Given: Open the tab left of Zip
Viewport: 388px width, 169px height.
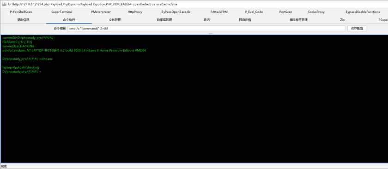Looking at the screenshot, I should [x=299, y=20].
